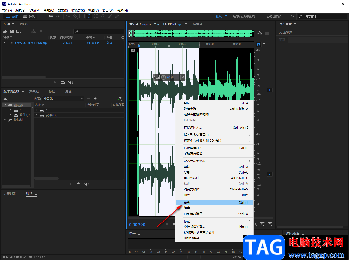Click the pin marker icon near timeline
The width and height of the screenshot is (349, 260).
coord(264,44)
